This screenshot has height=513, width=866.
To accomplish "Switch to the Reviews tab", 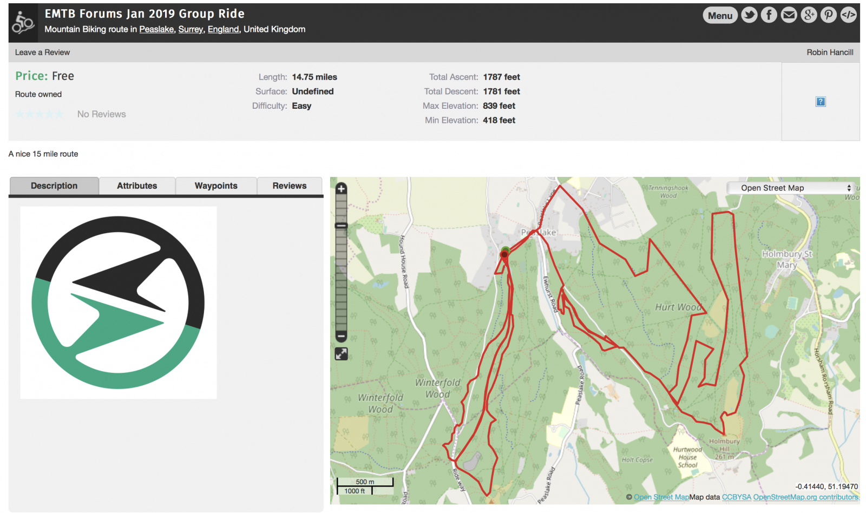I will click(x=290, y=186).
